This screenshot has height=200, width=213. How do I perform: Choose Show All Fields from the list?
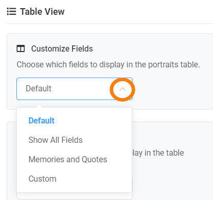(55, 140)
